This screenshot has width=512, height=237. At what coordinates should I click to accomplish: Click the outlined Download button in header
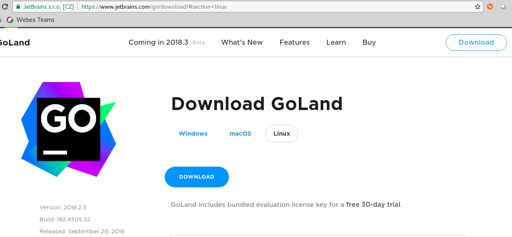tap(476, 43)
